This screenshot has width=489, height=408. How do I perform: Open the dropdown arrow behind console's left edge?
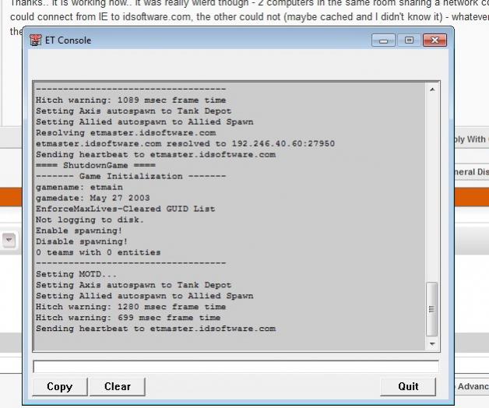10,241
